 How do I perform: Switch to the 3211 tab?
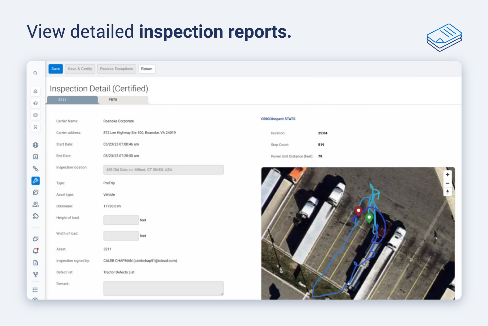click(x=72, y=100)
